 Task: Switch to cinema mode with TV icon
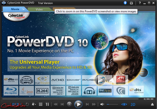click(131, 3)
